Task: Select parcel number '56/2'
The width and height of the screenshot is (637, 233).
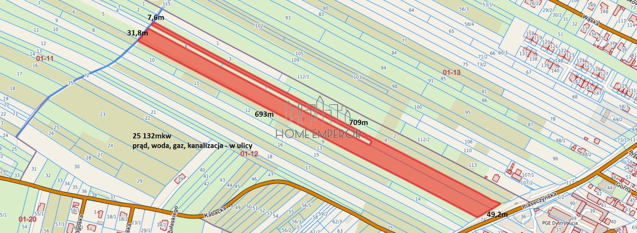Action: pos(286,230)
